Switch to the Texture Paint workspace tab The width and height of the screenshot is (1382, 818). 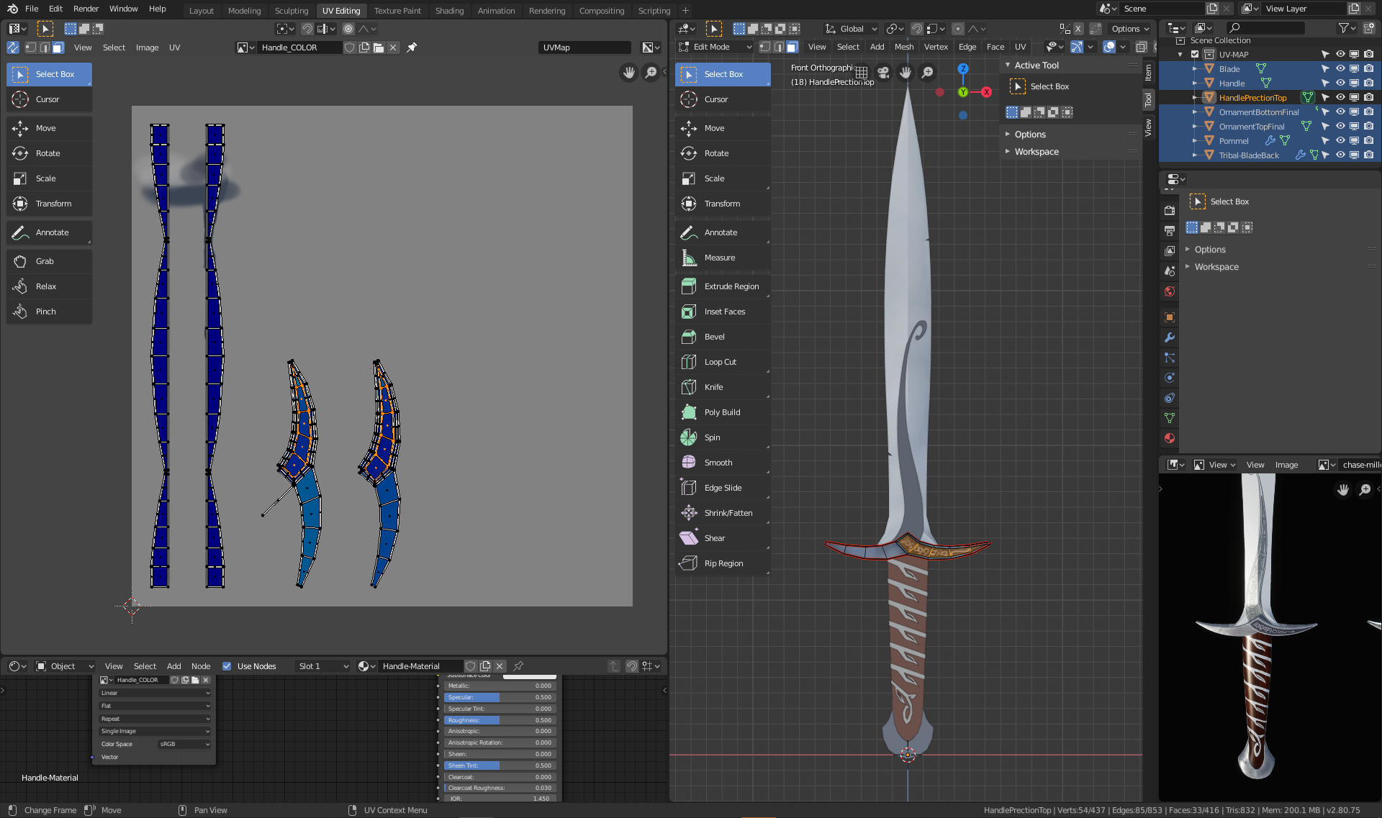(397, 11)
